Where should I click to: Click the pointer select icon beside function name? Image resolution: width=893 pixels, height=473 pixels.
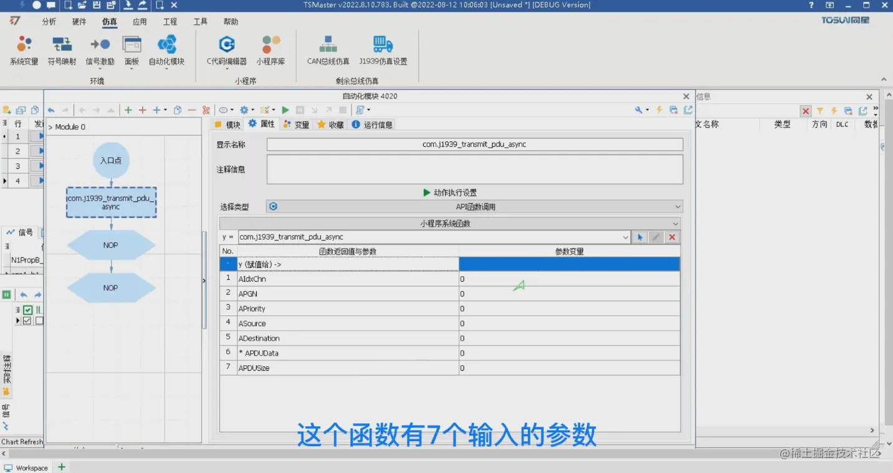coord(639,237)
